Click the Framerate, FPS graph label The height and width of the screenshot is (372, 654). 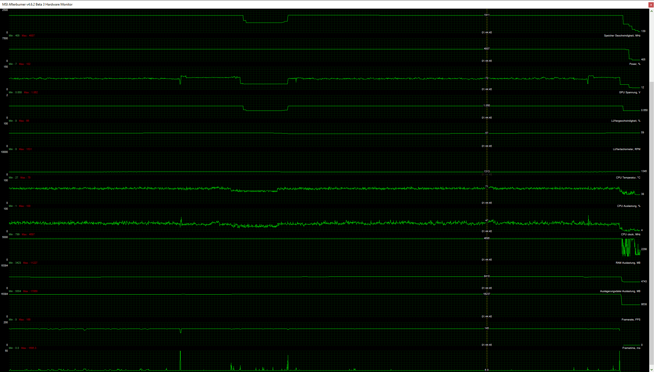pos(631,320)
